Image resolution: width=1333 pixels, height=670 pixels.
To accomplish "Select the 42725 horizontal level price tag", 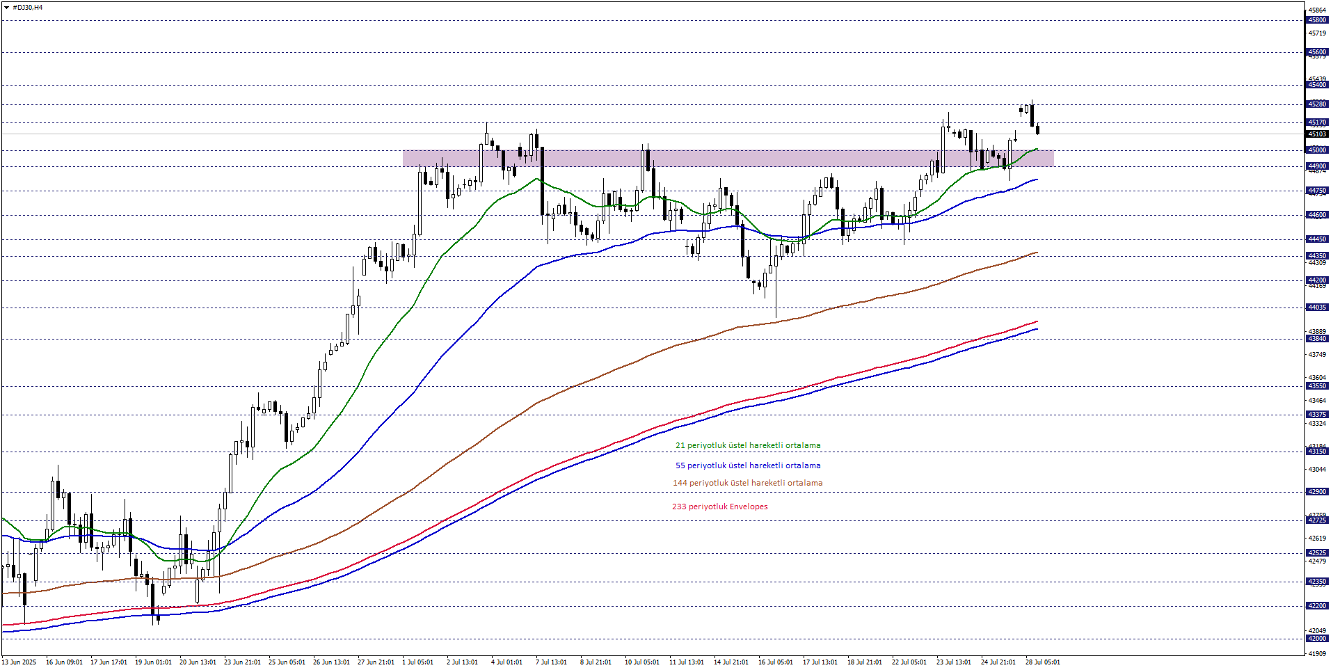I will (1318, 520).
